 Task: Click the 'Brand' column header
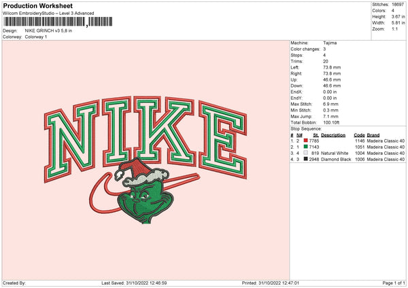[373, 135]
